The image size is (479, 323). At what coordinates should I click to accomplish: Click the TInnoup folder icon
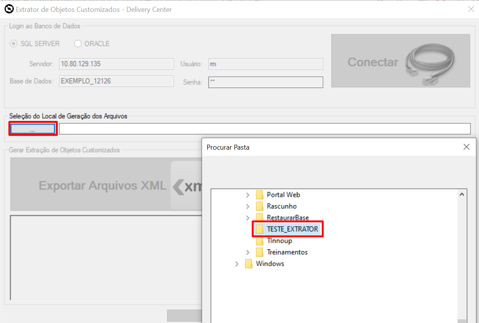[260, 241]
